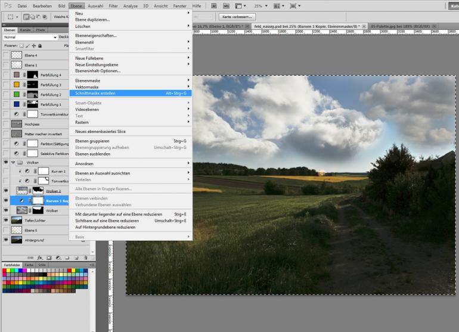This screenshot has height=332, width=459.
Task: Click the lock position icon in Fixieren row
Action: 33,45
